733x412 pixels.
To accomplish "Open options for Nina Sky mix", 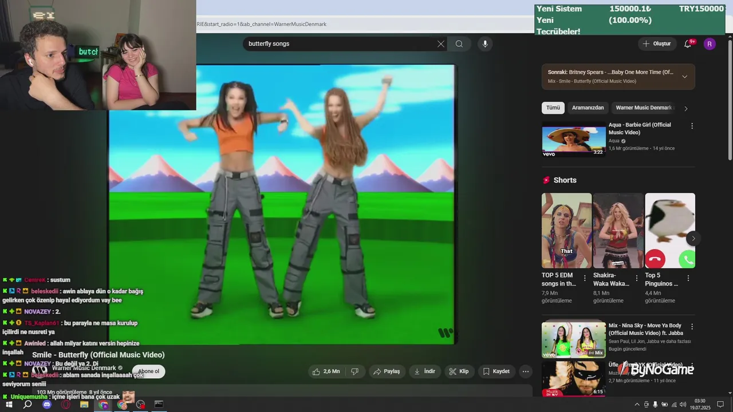I will (x=692, y=327).
